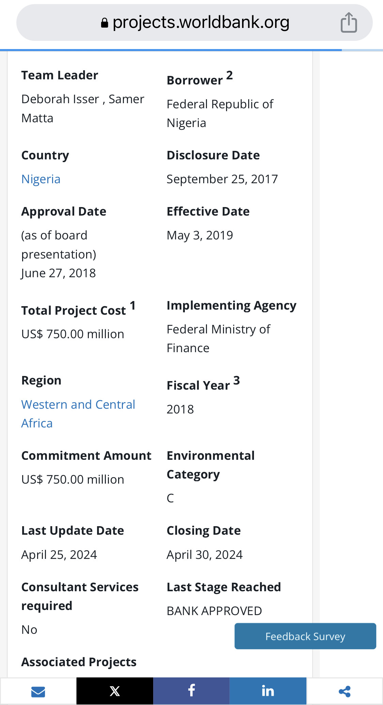Tap footnote 2 next to Borrower
Image resolution: width=383 pixels, height=705 pixels.
(229, 75)
